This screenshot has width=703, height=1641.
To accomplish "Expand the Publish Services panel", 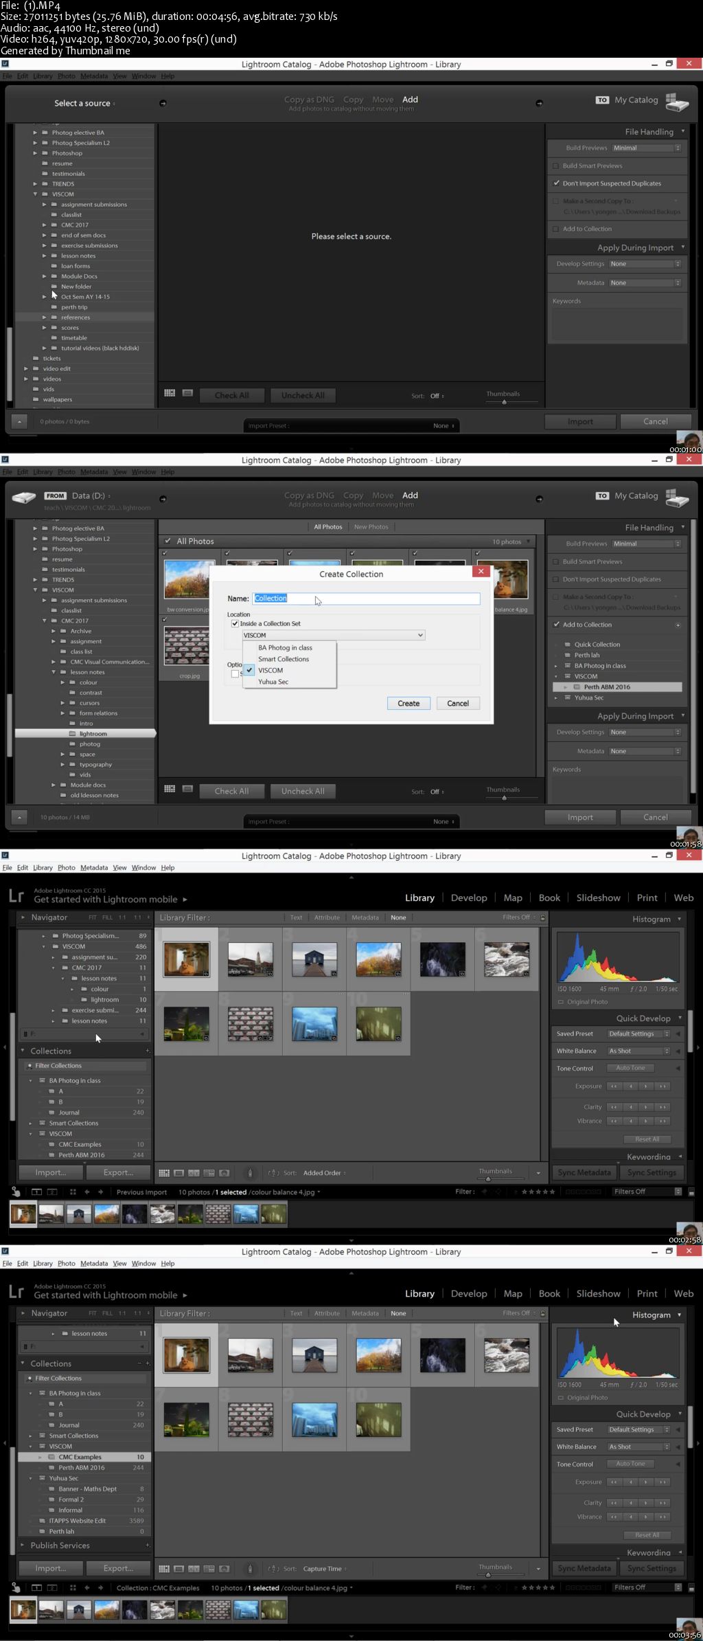I will pyautogui.click(x=23, y=1545).
